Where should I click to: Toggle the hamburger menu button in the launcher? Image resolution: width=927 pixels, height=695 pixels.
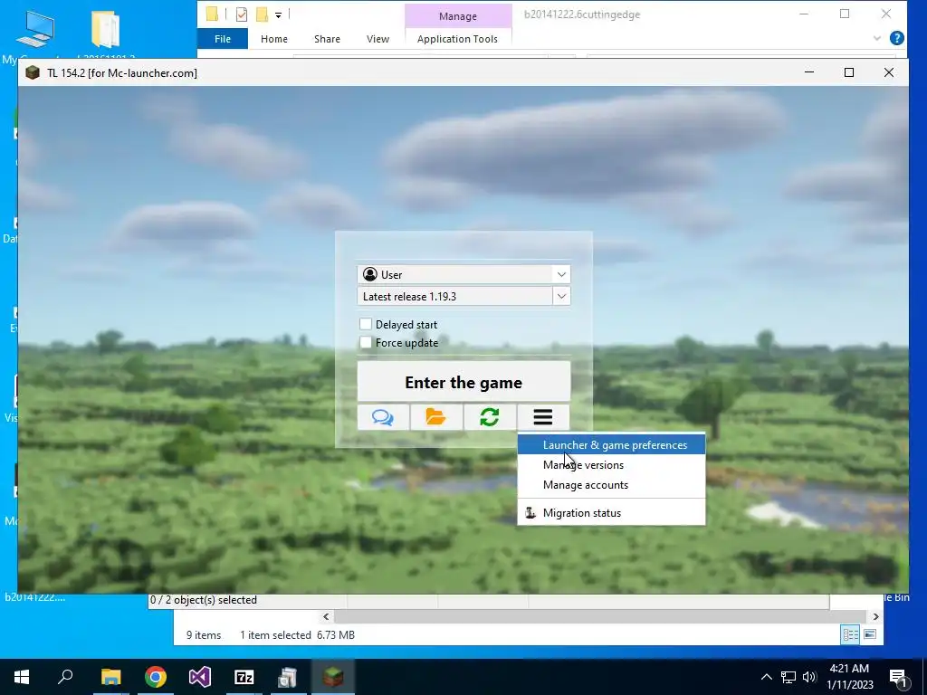(x=543, y=417)
